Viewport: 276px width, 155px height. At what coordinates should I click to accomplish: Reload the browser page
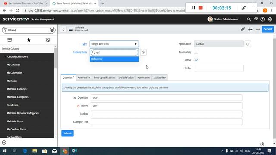point(17,10)
